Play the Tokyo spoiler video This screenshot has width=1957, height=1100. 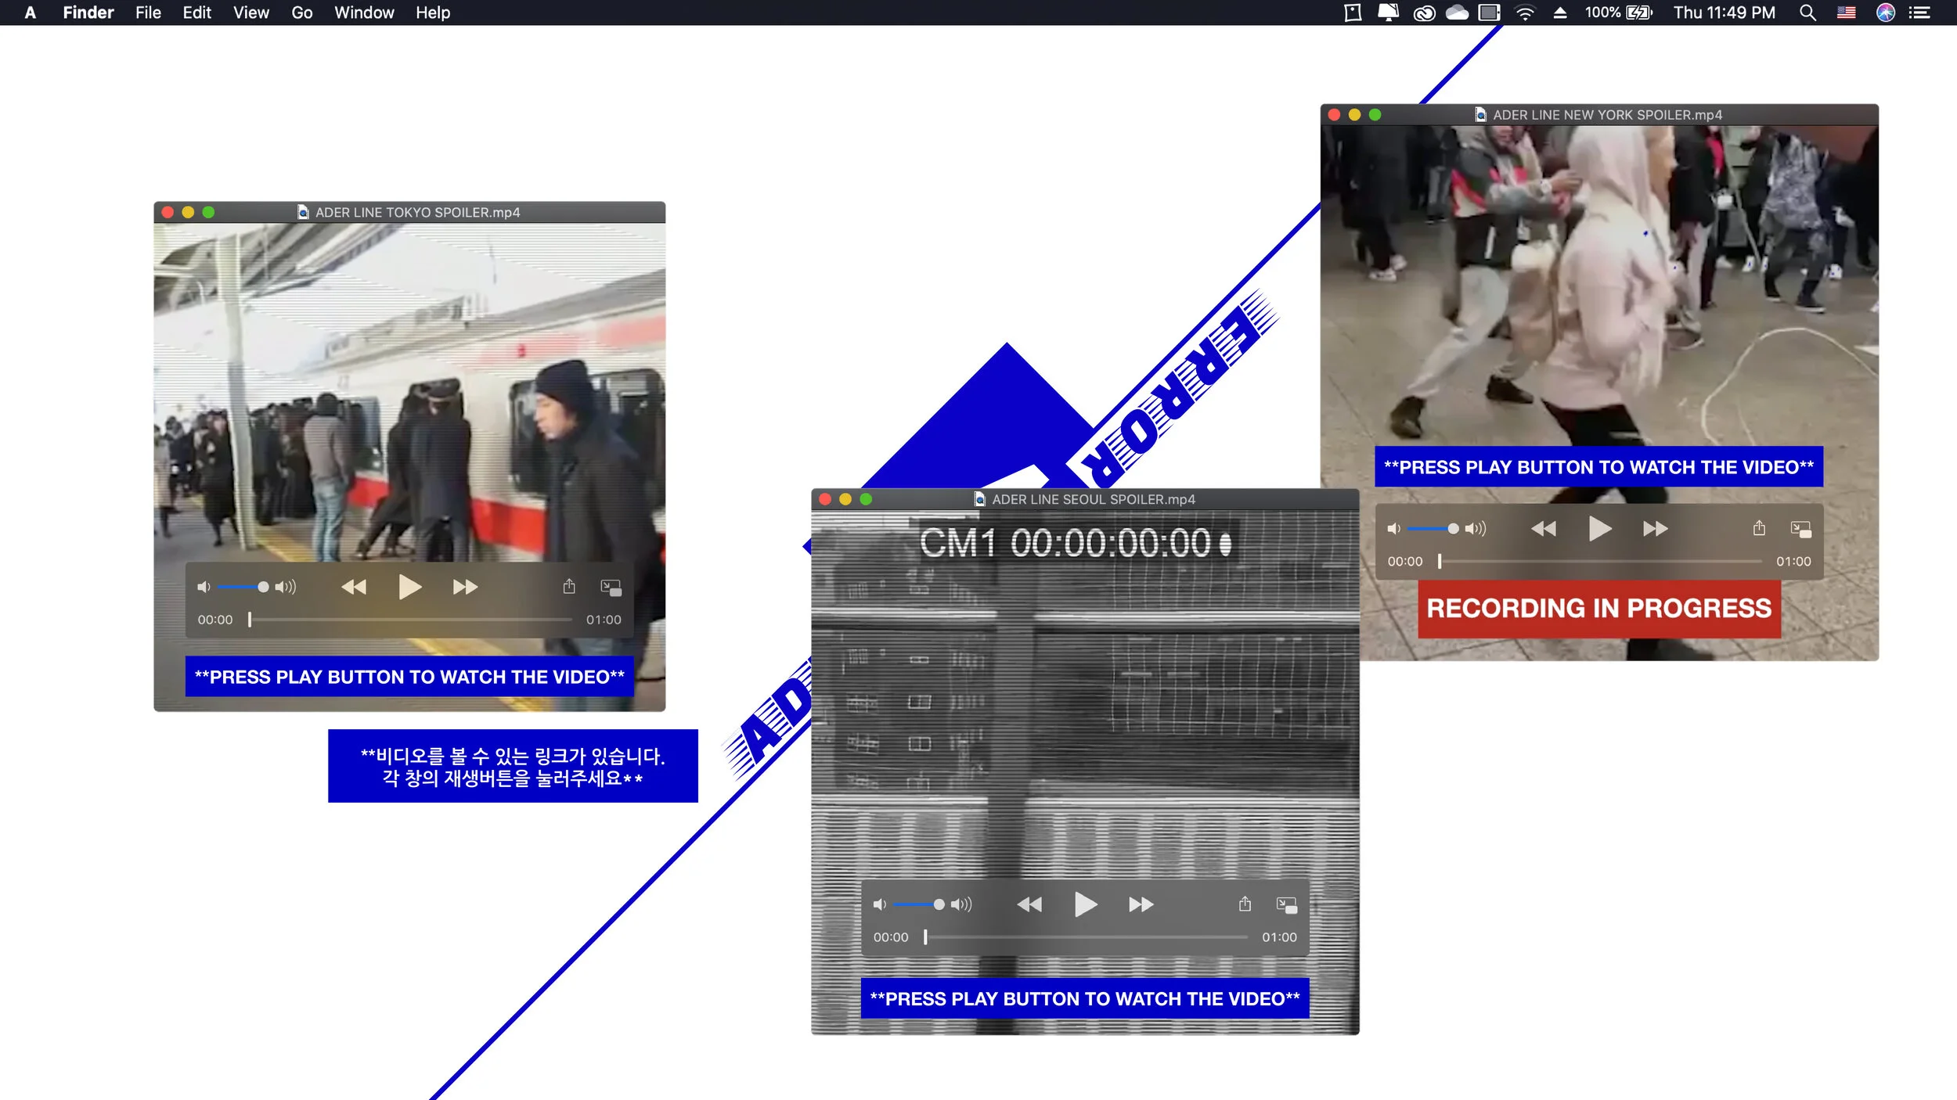point(409,587)
